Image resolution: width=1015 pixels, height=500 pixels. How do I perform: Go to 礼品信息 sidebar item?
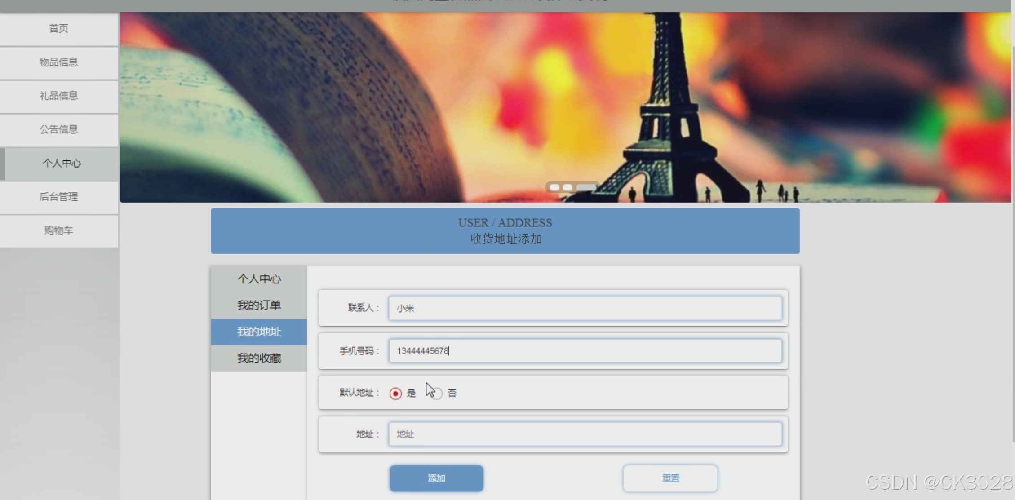(x=59, y=96)
